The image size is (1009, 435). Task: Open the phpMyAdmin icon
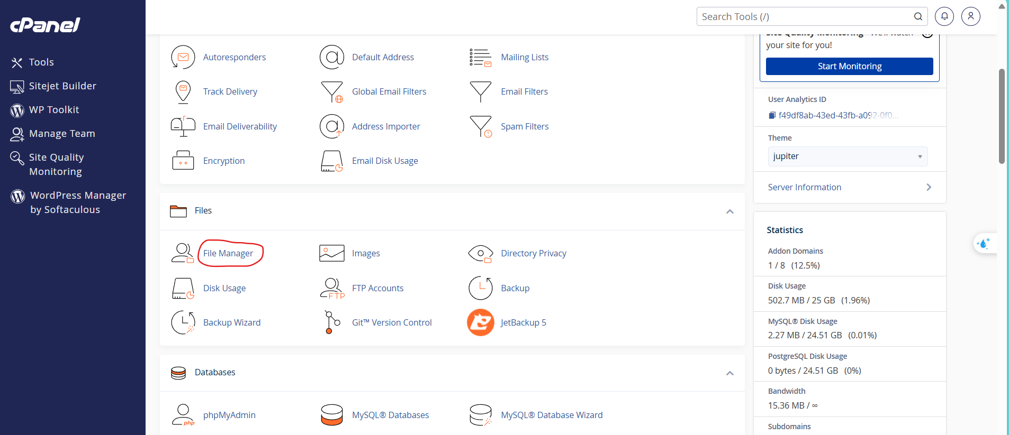[183, 415]
